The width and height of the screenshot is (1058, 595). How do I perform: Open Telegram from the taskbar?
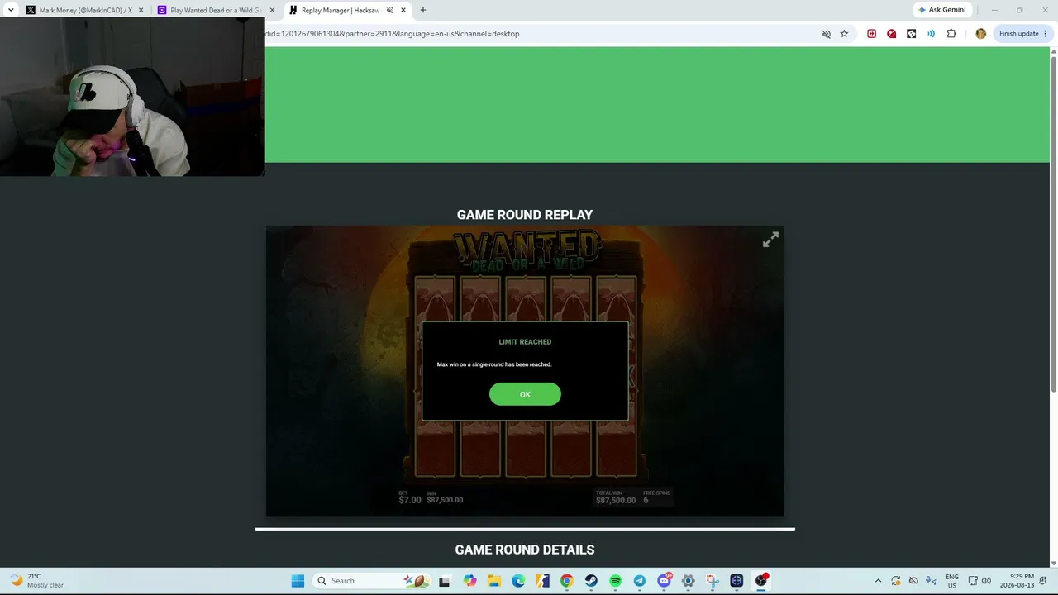coord(640,581)
